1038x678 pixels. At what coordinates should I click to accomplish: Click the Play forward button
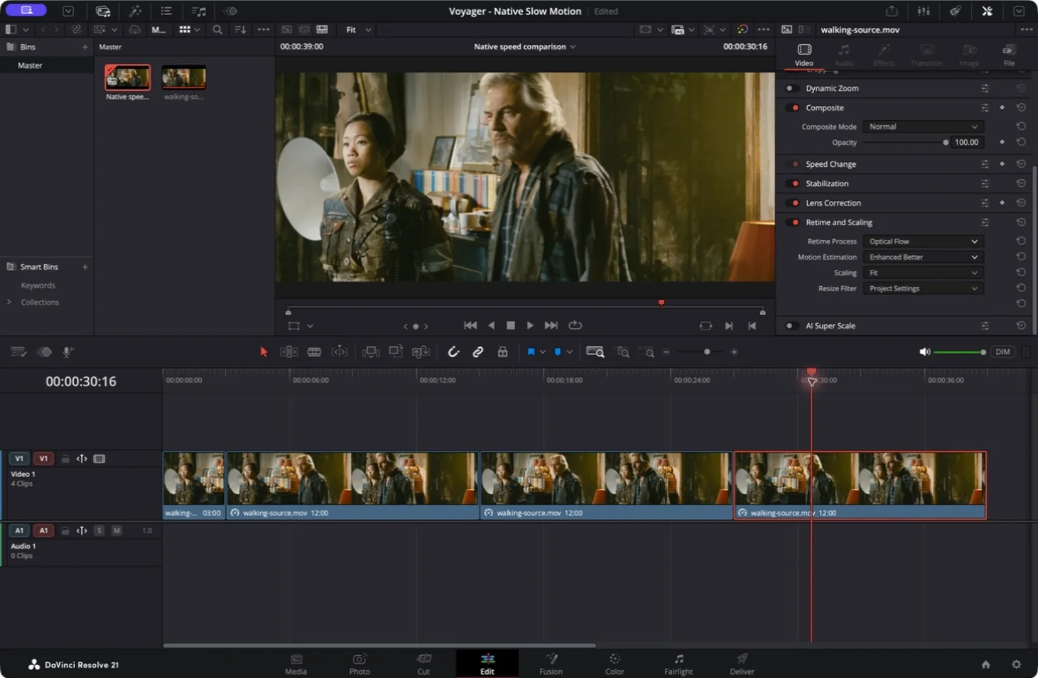click(x=530, y=326)
